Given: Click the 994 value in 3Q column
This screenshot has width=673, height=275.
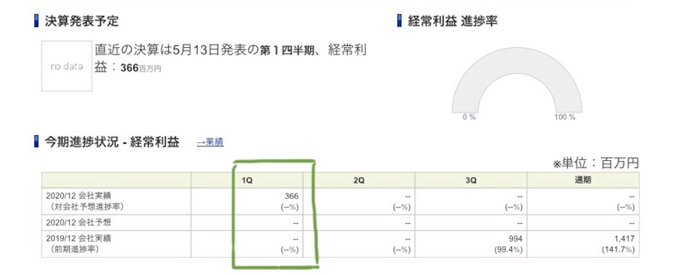Looking at the screenshot, I should [515, 239].
